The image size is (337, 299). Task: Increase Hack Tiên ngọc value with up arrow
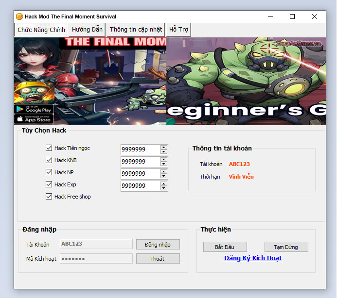point(164,148)
